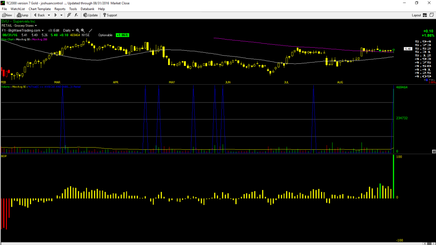Click the lightning bolt toolbar icon
This screenshot has width=436, height=245.
pyautogui.click(x=69, y=15)
